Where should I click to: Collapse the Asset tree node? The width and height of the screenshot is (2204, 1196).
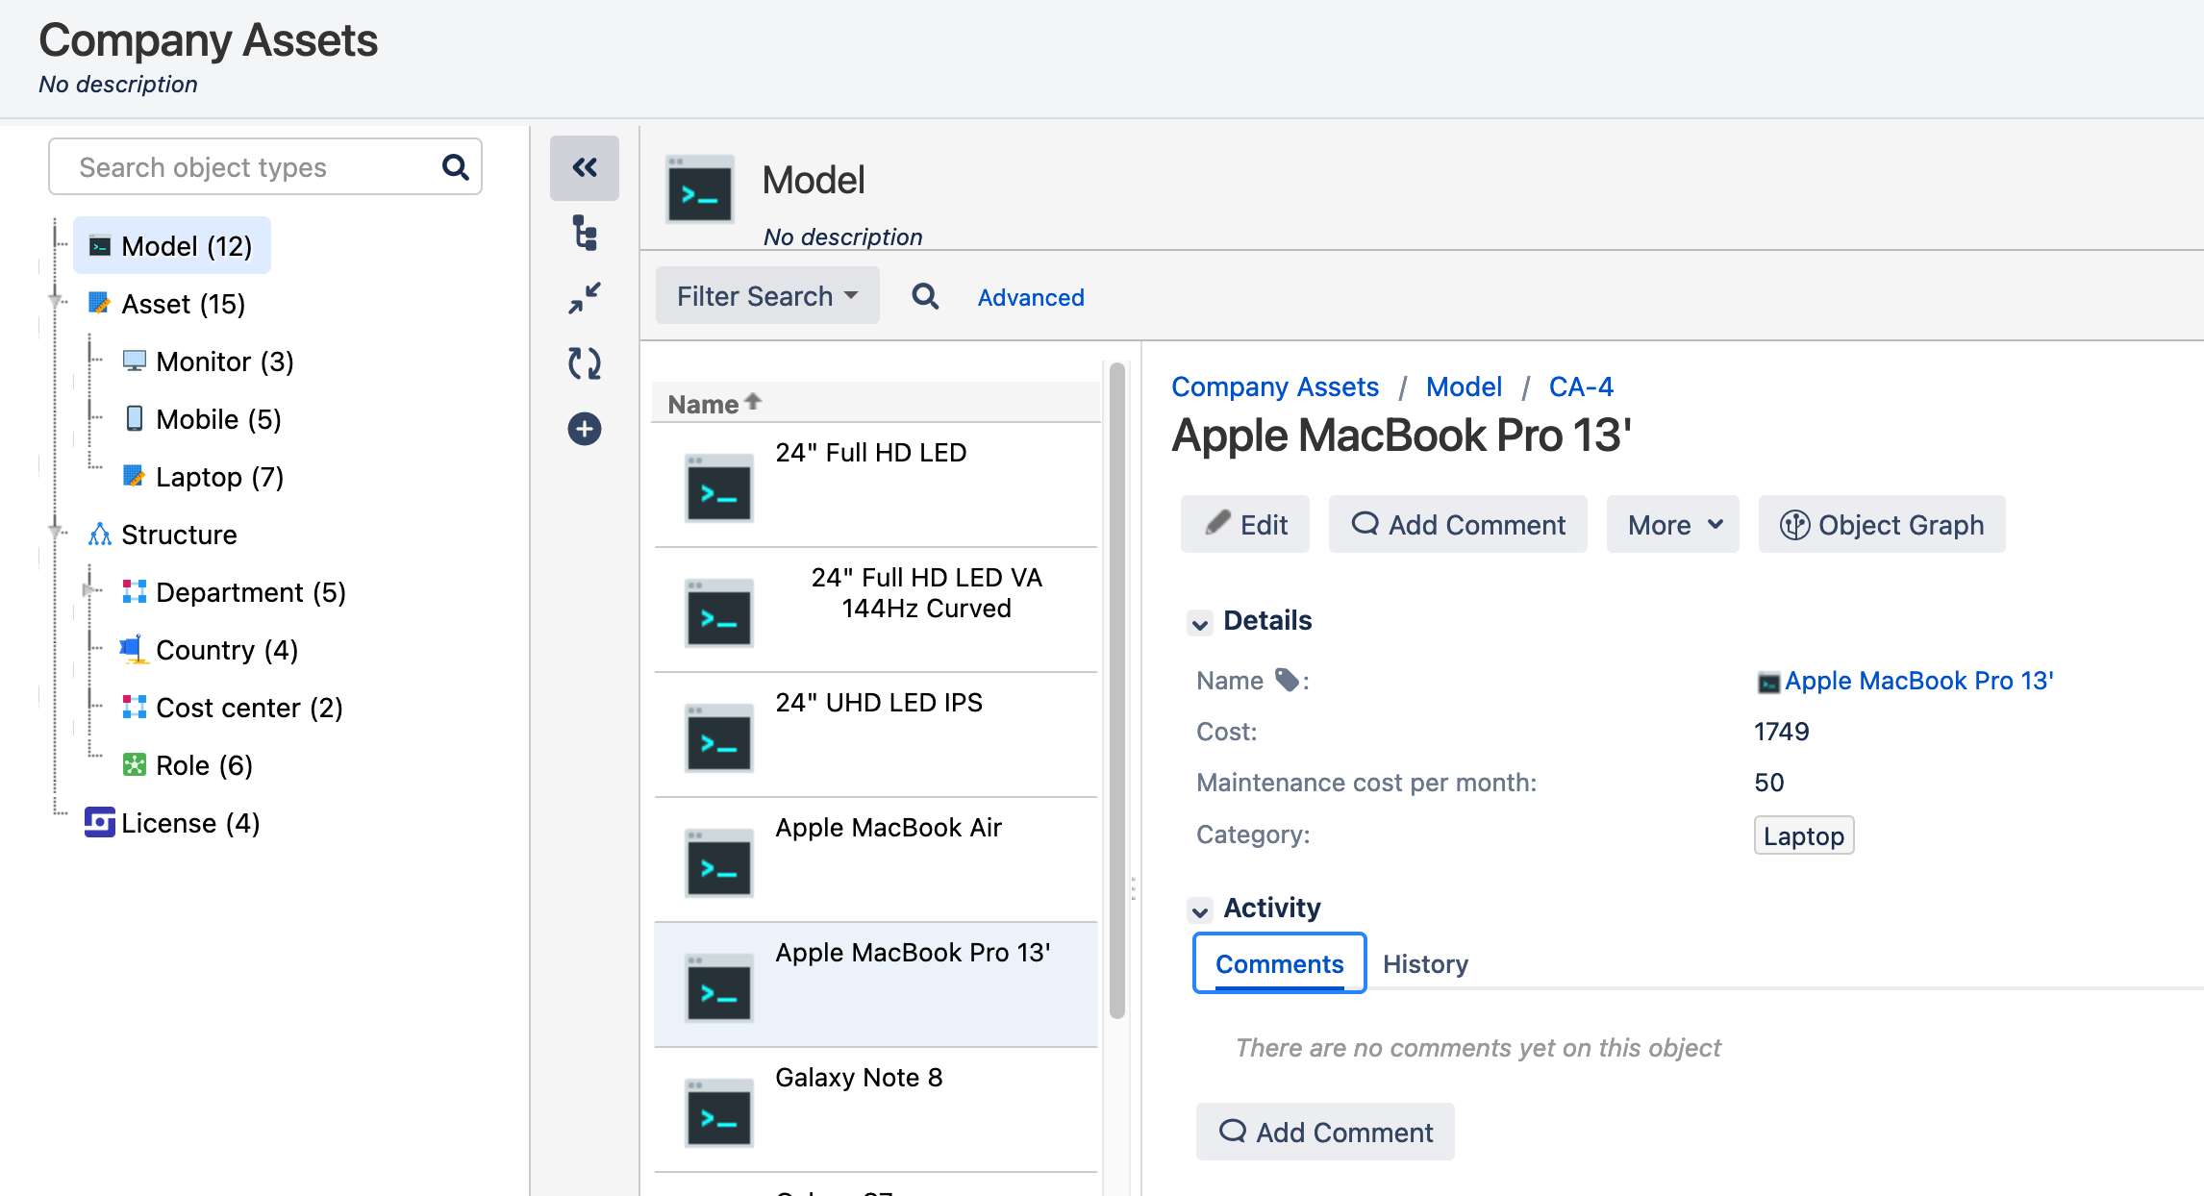(x=56, y=303)
